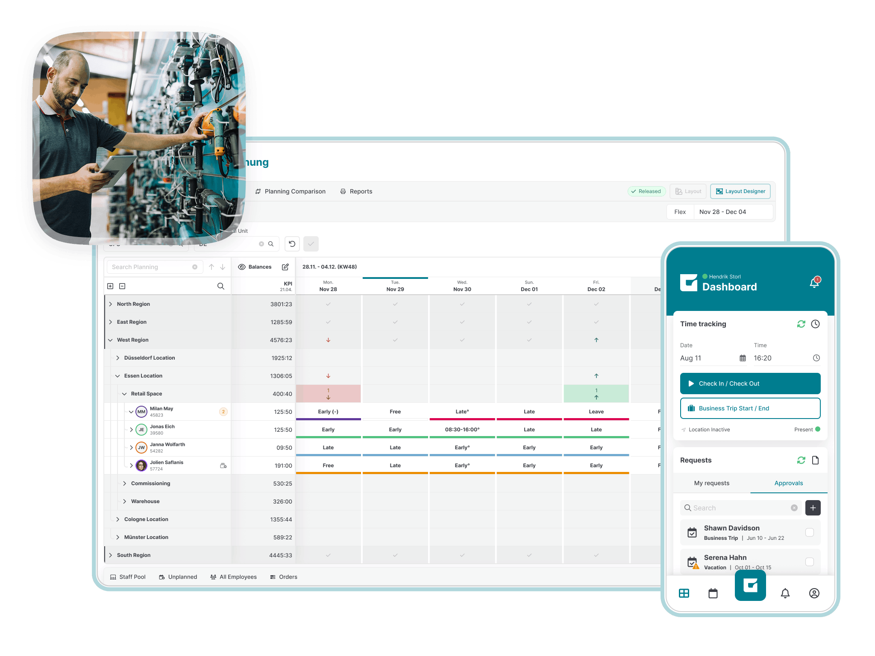
Task: Expand all rows with the plus icon
Action: (x=110, y=286)
